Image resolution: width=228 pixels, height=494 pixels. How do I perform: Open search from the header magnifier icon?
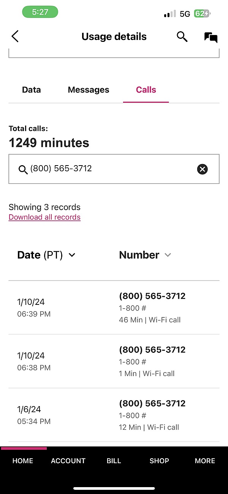(x=182, y=37)
